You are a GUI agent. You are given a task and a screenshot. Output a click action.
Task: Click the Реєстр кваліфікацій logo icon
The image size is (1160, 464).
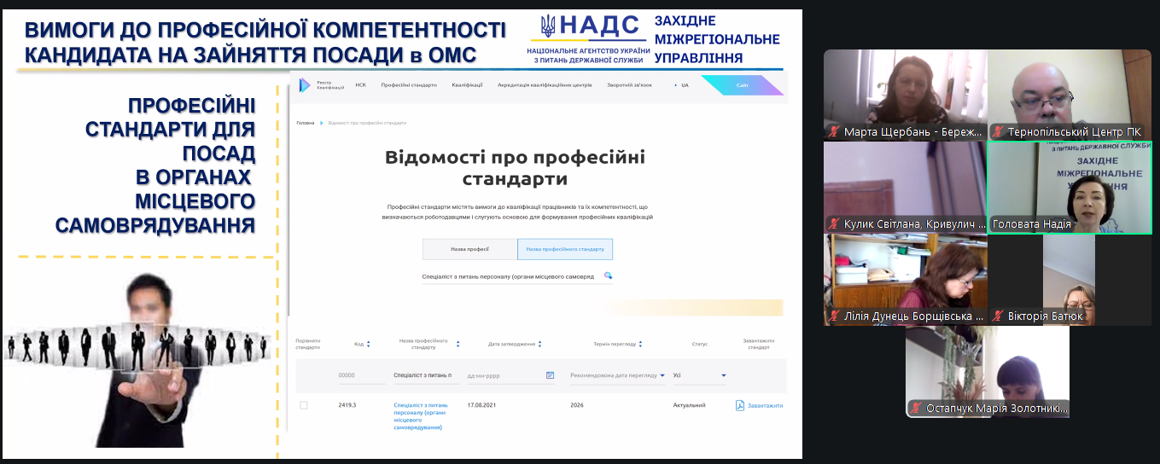click(x=306, y=85)
